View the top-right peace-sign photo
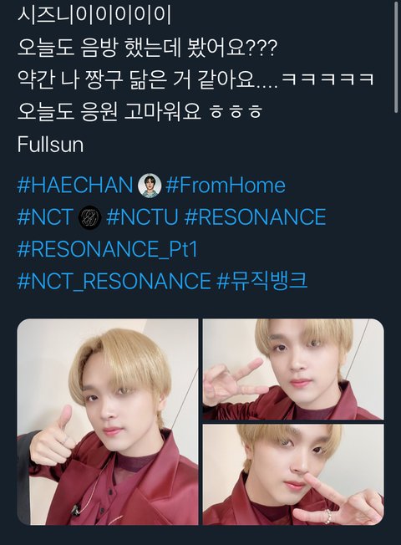The width and height of the screenshot is (401, 545). (x=293, y=369)
